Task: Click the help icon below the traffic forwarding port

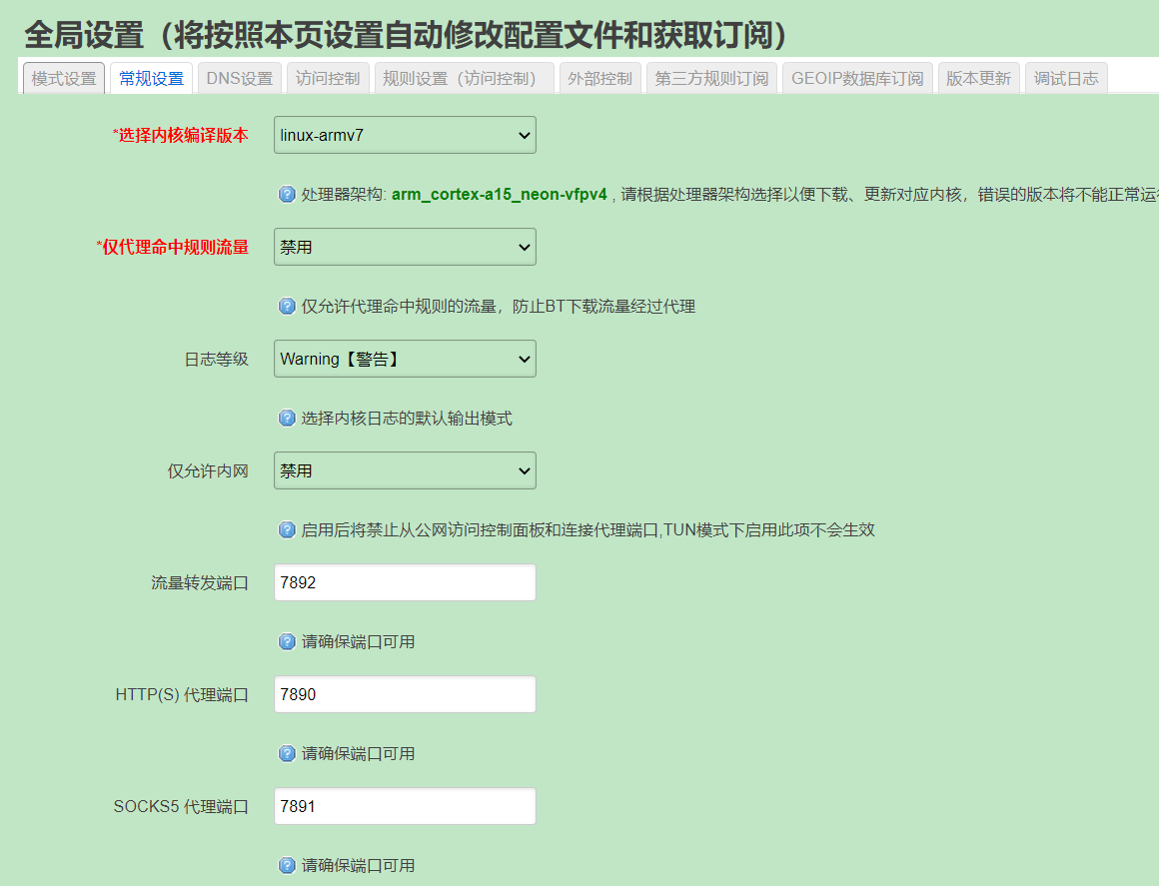Action: coord(287,641)
